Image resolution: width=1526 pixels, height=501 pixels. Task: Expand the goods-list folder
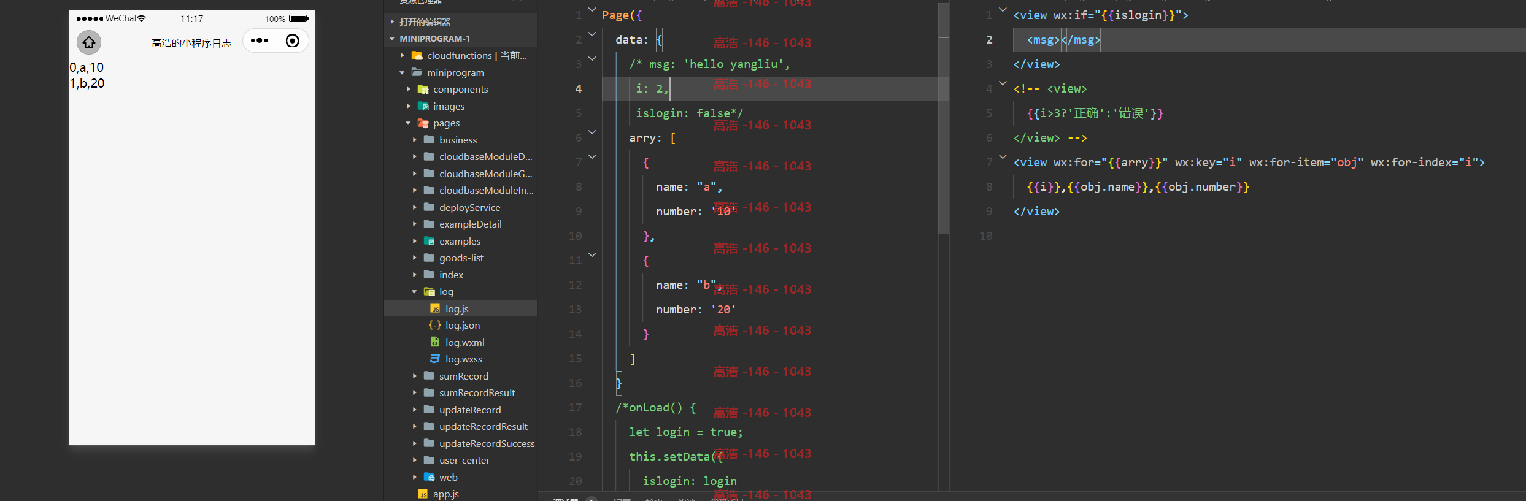(415, 258)
